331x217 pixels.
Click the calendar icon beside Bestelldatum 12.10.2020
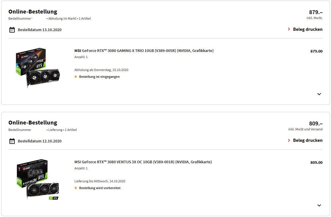coord(12,141)
